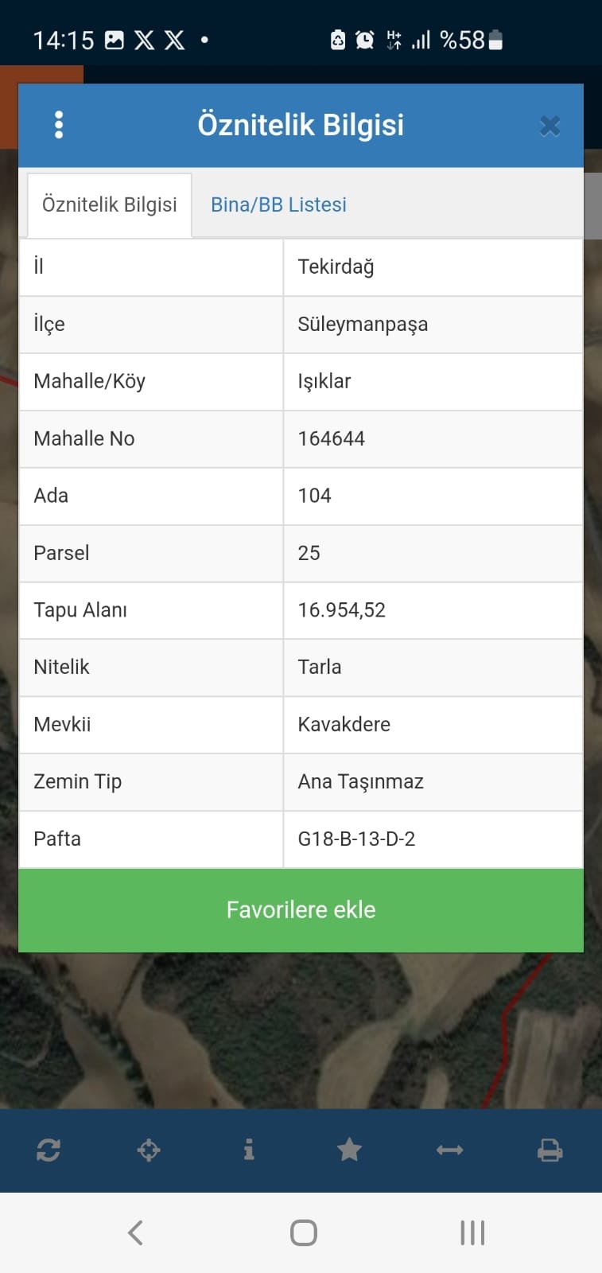Tap the Pafta value G18-B-13-D-2
This screenshot has width=602, height=1273.
(356, 839)
